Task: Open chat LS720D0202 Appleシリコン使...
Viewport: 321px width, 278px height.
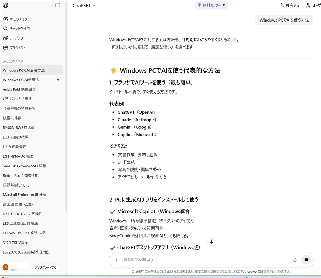Action: pos(32,252)
